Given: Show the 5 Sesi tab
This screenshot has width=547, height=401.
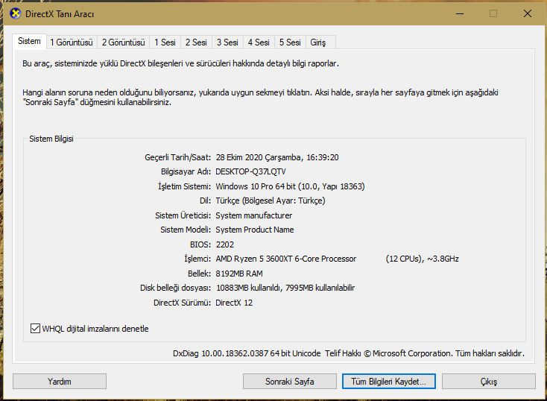Looking at the screenshot, I should click(290, 42).
